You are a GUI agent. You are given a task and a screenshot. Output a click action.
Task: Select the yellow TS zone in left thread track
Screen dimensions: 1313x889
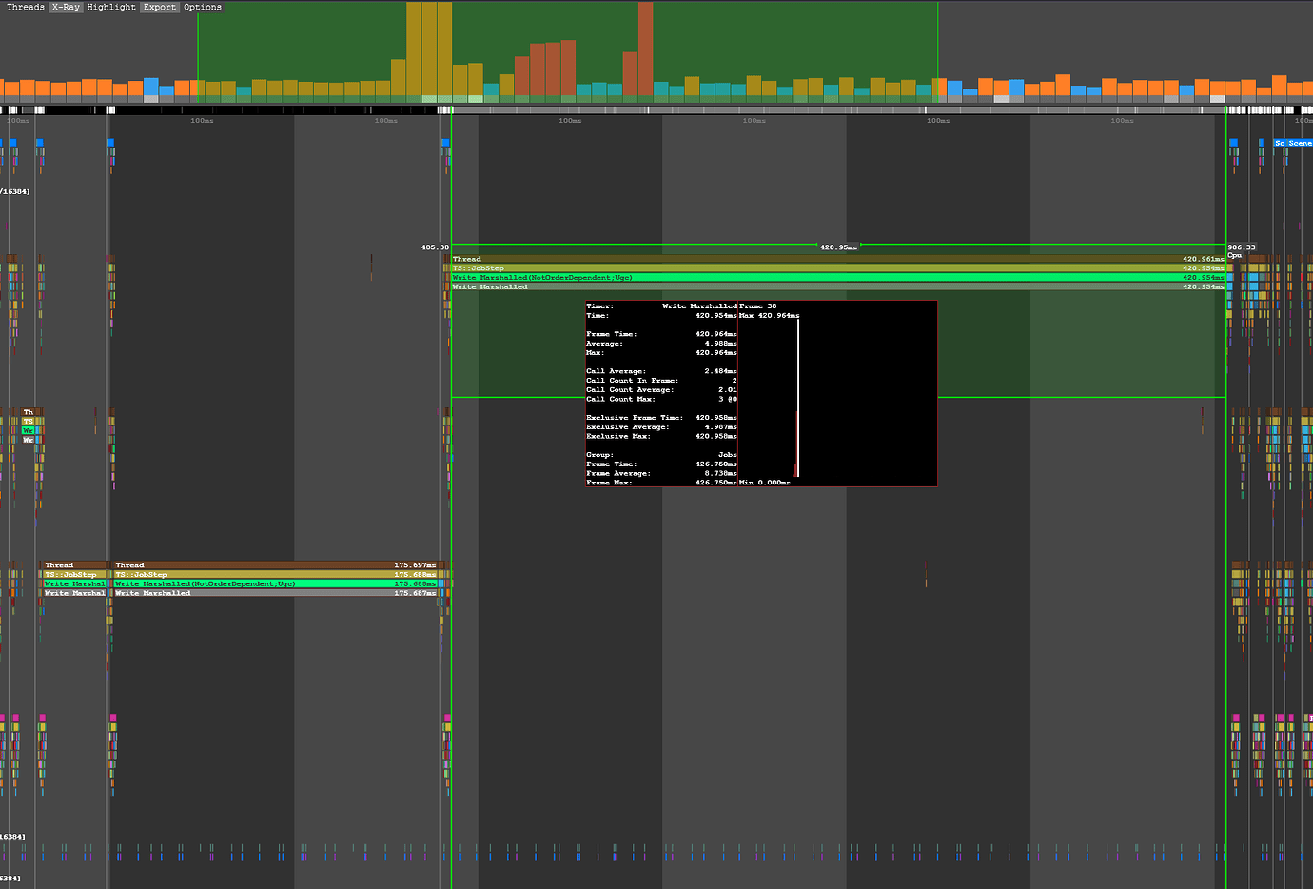pos(29,421)
